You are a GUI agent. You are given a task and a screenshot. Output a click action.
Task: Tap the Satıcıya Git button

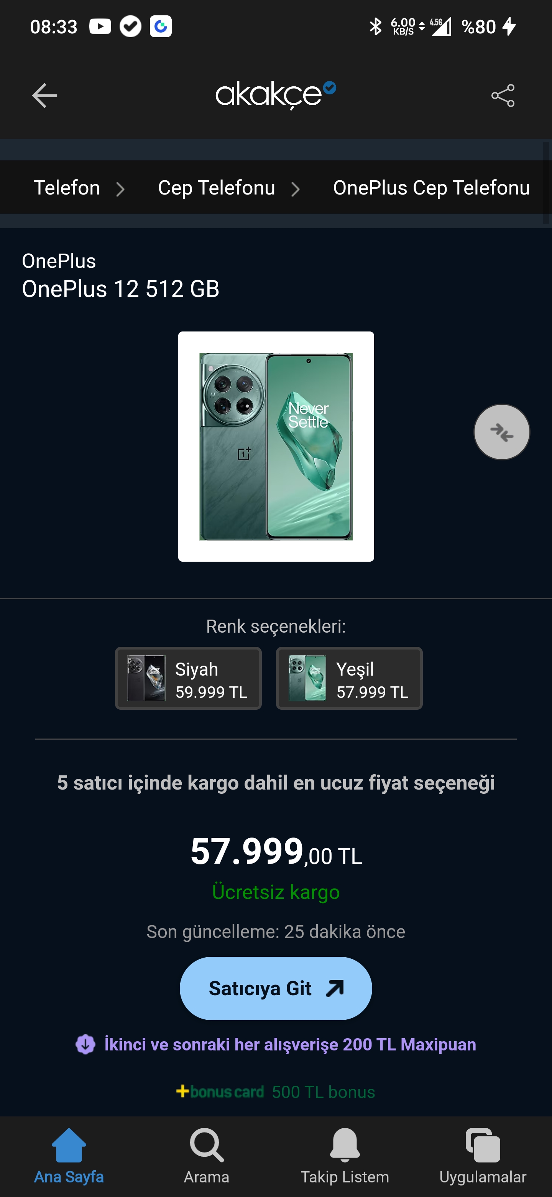[x=276, y=988]
